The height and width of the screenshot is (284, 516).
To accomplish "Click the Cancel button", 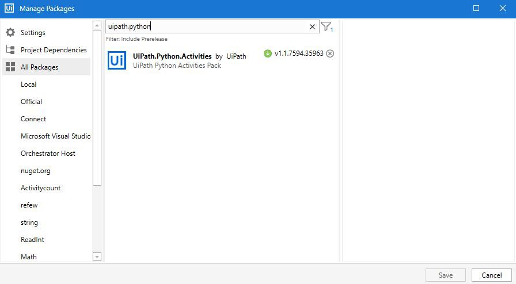I will pyautogui.click(x=492, y=275).
